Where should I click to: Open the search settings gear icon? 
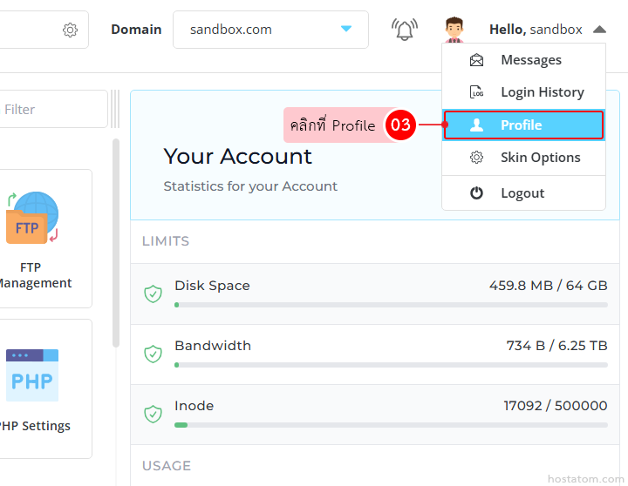70,30
